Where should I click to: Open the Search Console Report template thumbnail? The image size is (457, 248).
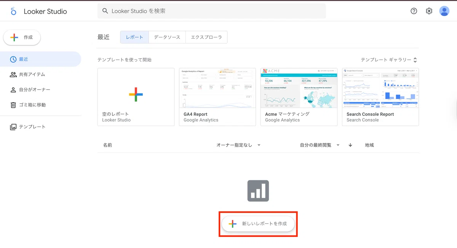tap(380, 88)
